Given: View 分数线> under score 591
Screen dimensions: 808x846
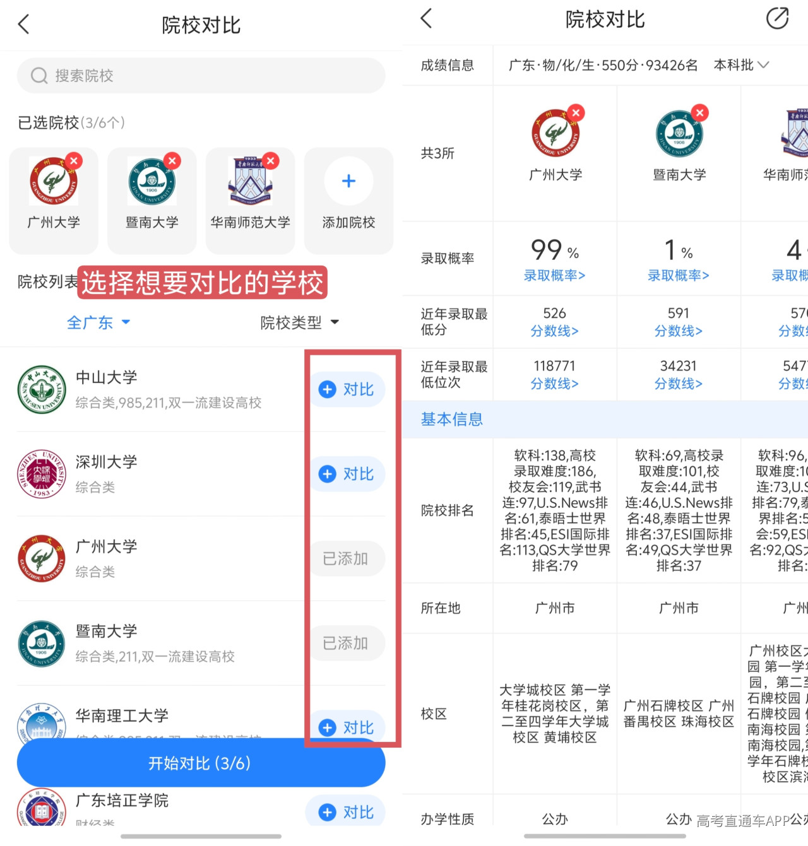Looking at the screenshot, I should [679, 331].
